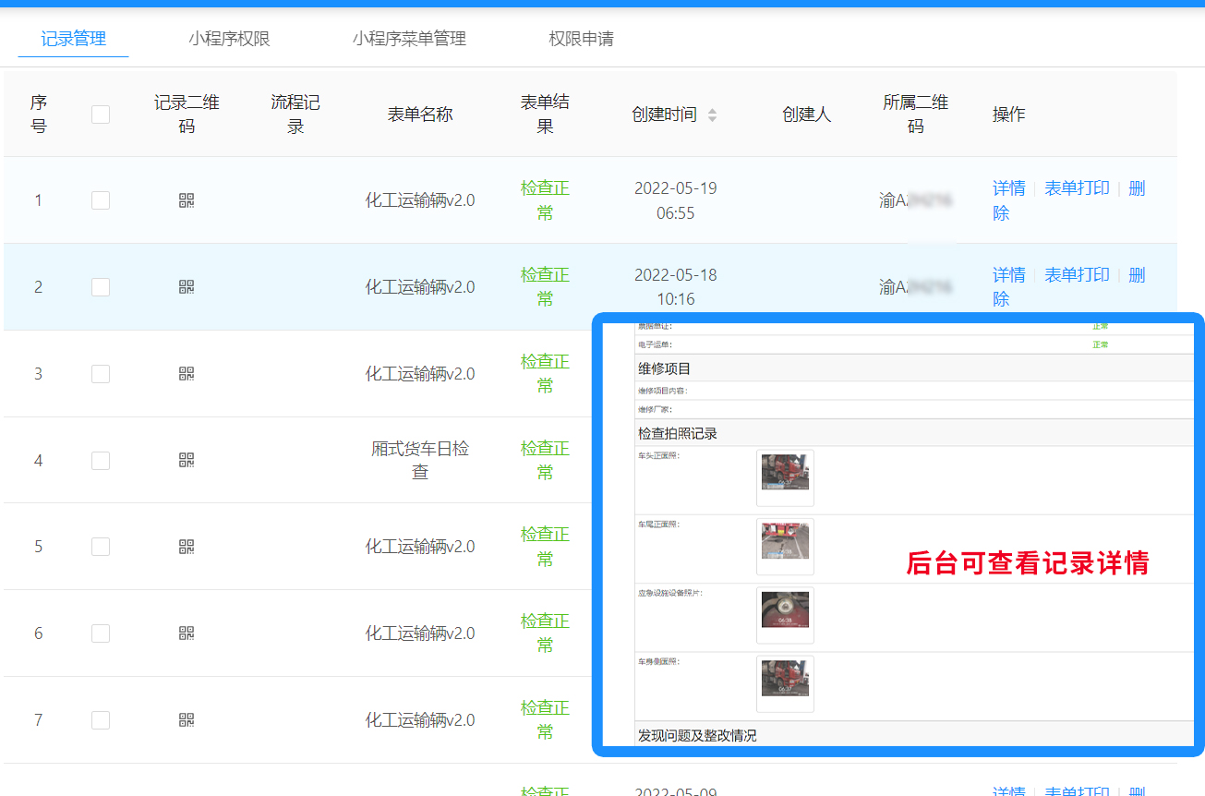Viewport: 1205px width, 796px height.
Task: Open the record QR code for row 2
Action: (x=187, y=287)
